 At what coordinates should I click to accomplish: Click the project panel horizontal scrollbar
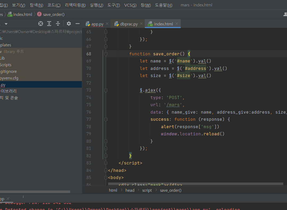tap(35, 192)
